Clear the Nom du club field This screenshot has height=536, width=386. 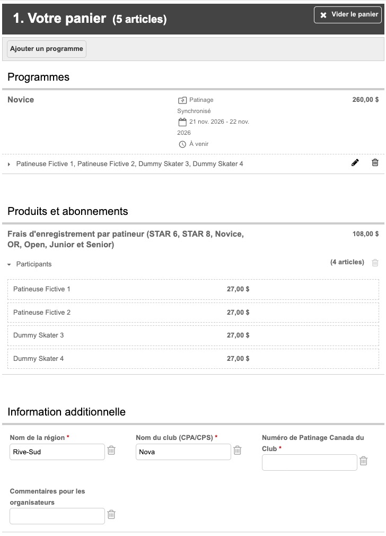(238, 451)
